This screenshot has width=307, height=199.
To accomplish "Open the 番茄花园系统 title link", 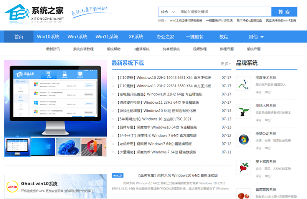I will (x=266, y=189).
